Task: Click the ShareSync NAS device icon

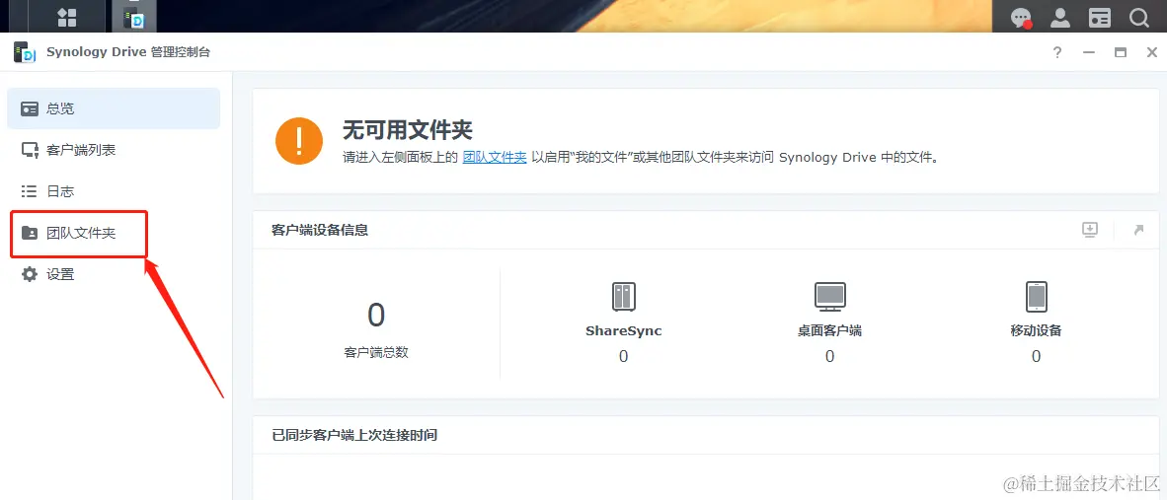Action: click(624, 297)
